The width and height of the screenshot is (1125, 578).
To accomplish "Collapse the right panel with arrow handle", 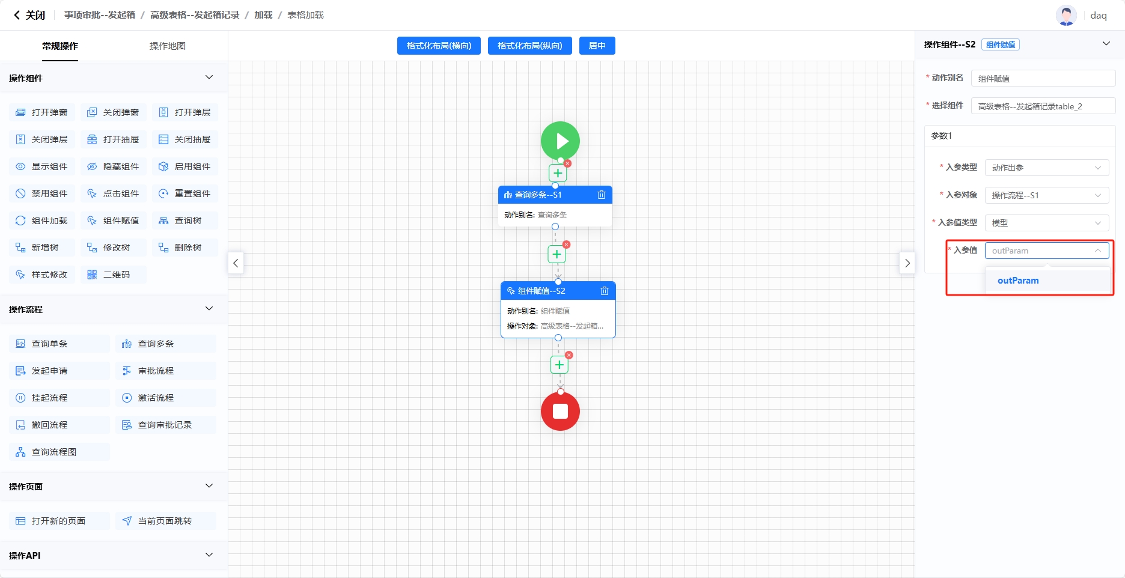I will 907,263.
